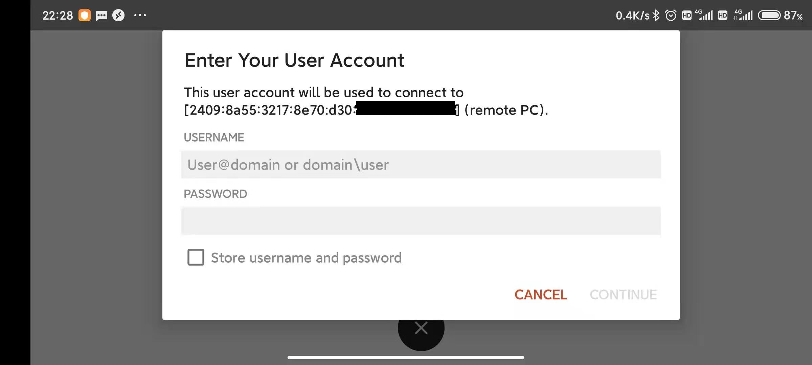The width and height of the screenshot is (812, 365).
Task: Tap the home gesture bar at bottom
Action: (406, 357)
